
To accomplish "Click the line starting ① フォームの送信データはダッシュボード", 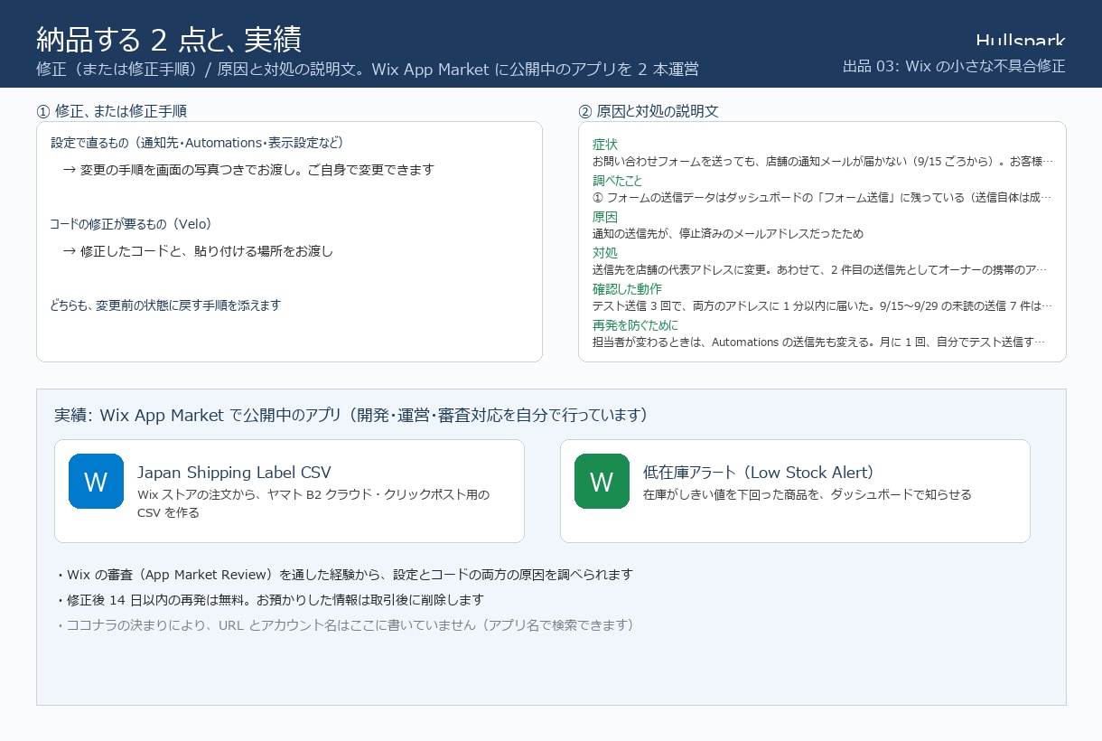I will tap(823, 197).
